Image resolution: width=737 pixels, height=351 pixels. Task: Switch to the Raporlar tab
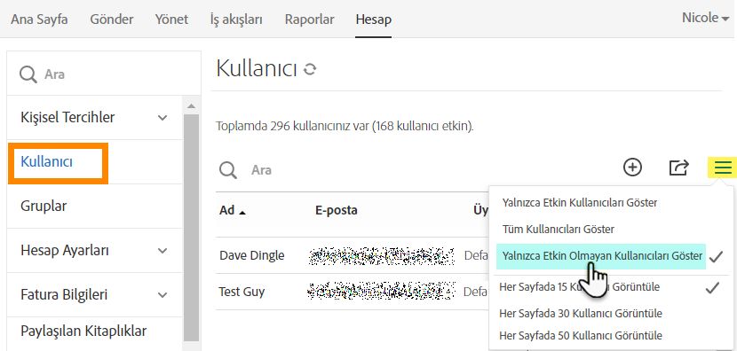click(x=309, y=19)
